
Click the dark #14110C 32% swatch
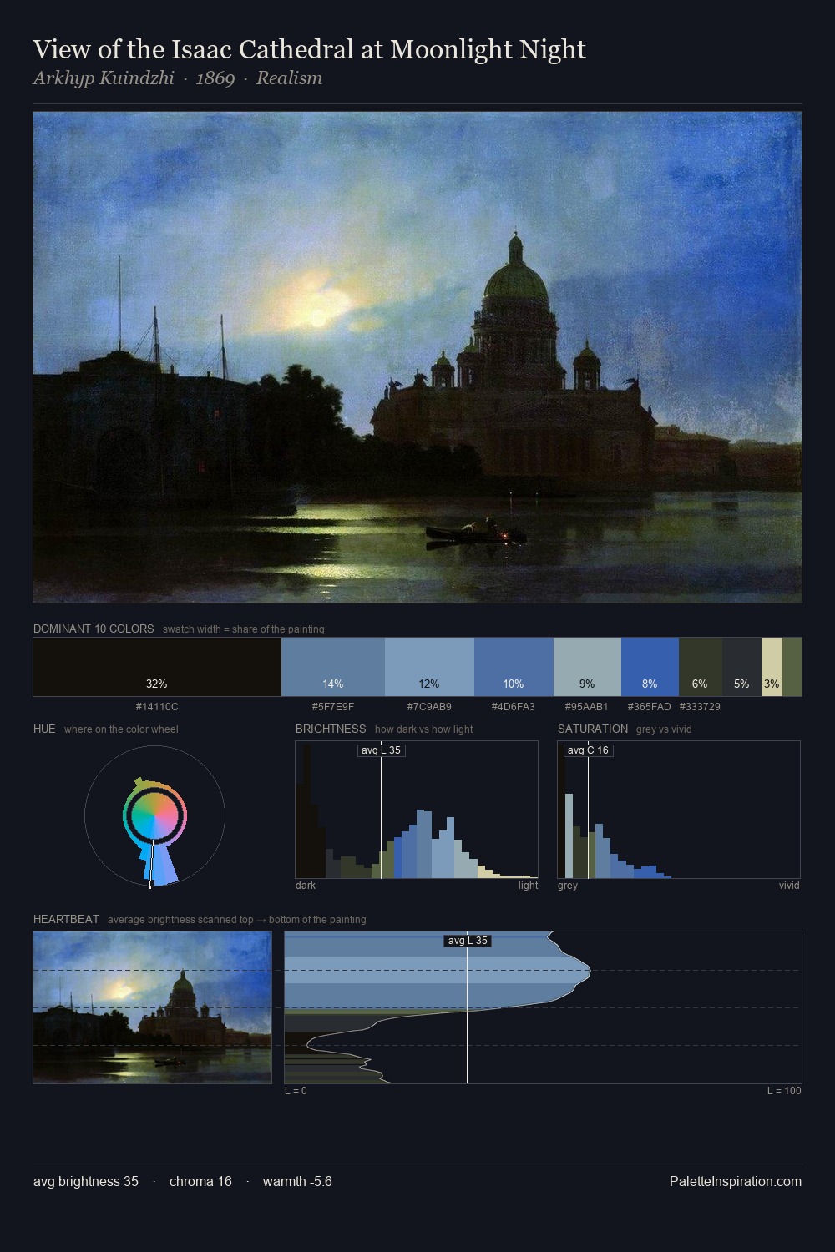pos(157,667)
